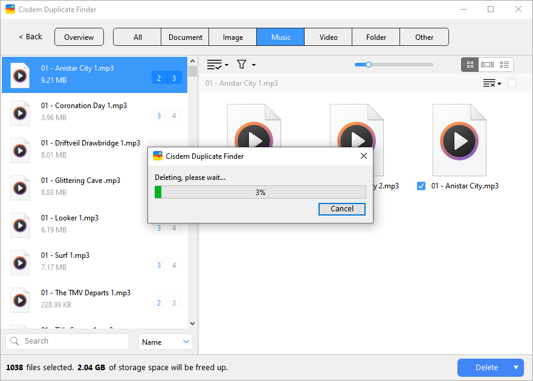Switch to grid view icon
533x381 pixels.
[470, 65]
